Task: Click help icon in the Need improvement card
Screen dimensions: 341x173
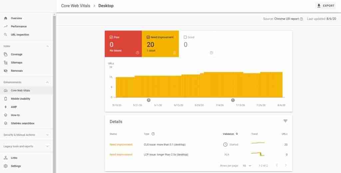Action: point(174,53)
